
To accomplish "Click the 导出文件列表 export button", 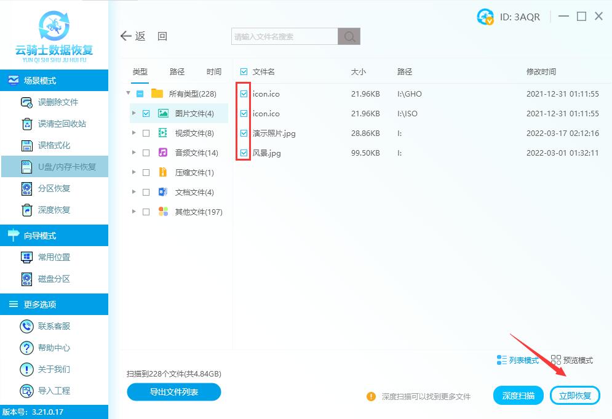I will 173,392.
